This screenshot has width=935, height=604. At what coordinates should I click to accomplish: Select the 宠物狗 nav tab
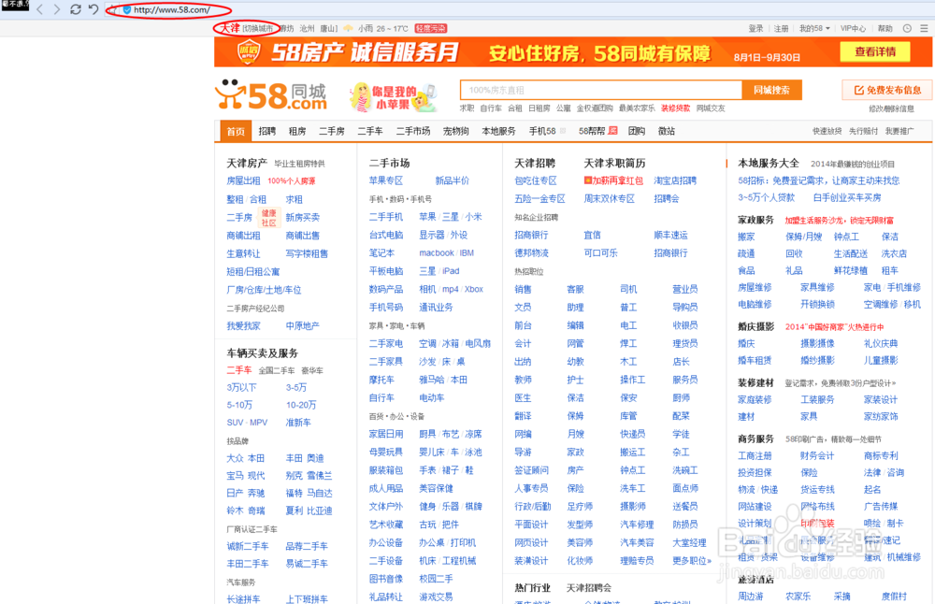click(455, 131)
